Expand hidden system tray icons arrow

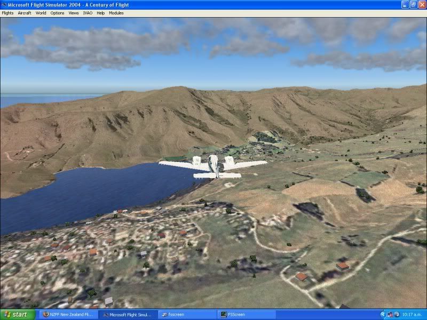(x=382, y=315)
